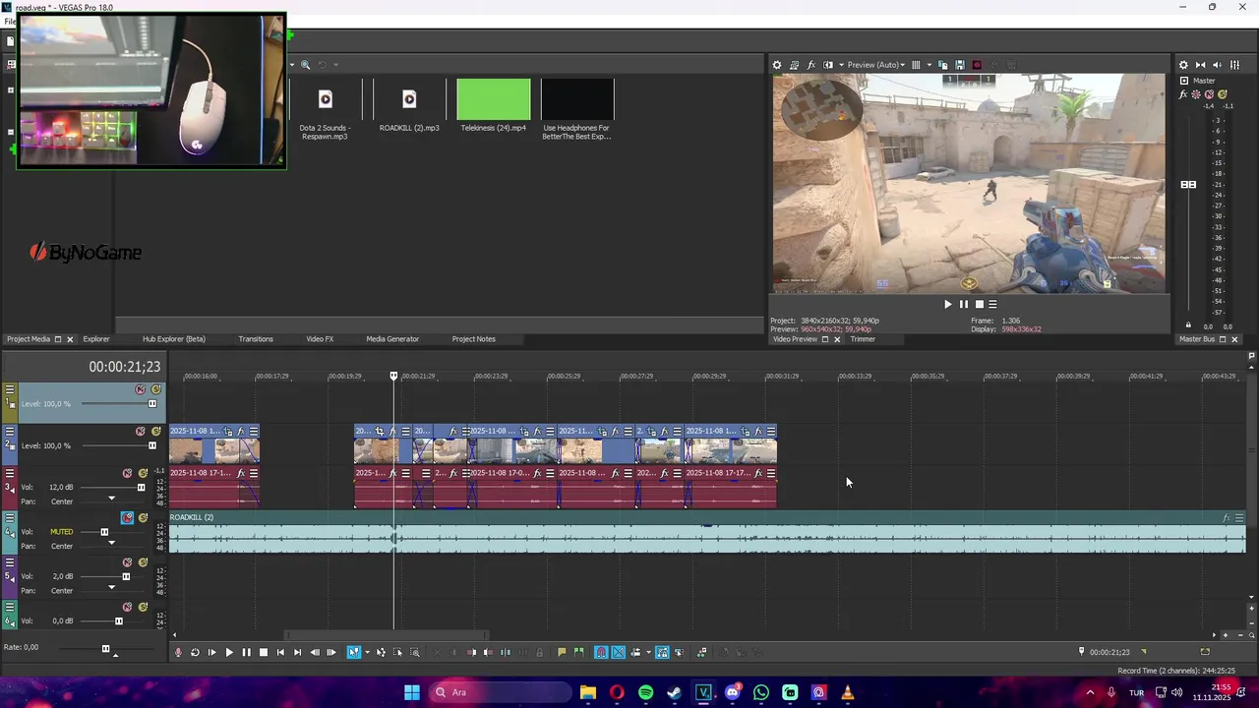The width and height of the screenshot is (1259, 708).
Task: Toggle split screen view in preview
Action: pos(828,65)
